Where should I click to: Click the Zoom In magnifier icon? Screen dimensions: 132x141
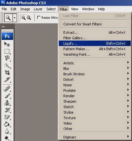click(23, 18)
